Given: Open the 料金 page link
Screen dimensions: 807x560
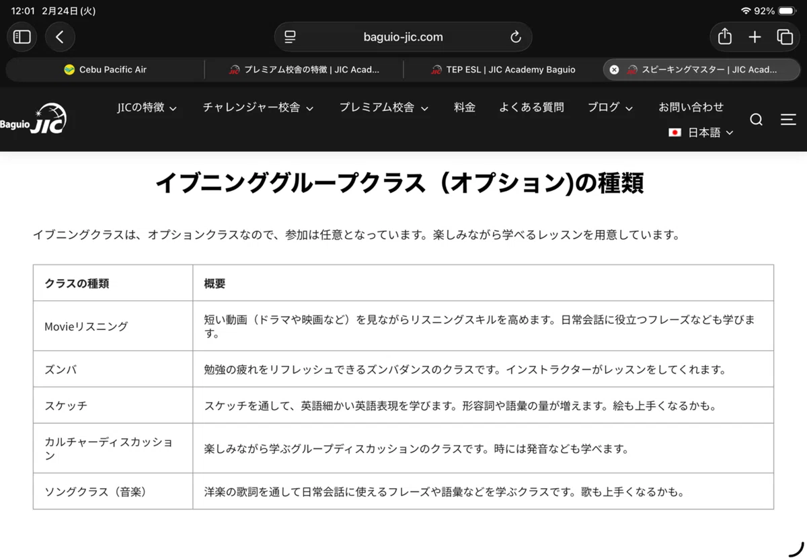Looking at the screenshot, I should [465, 107].
